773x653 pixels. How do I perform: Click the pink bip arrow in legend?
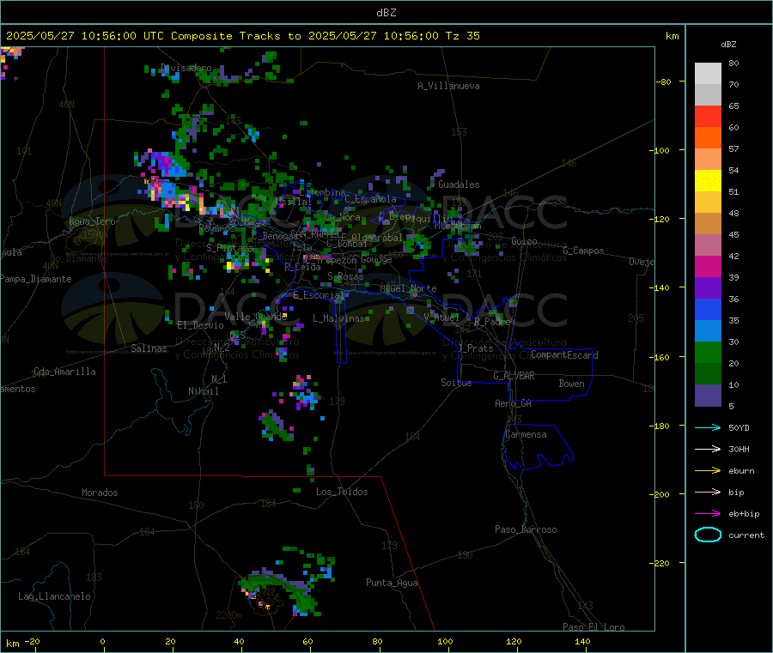708,492
